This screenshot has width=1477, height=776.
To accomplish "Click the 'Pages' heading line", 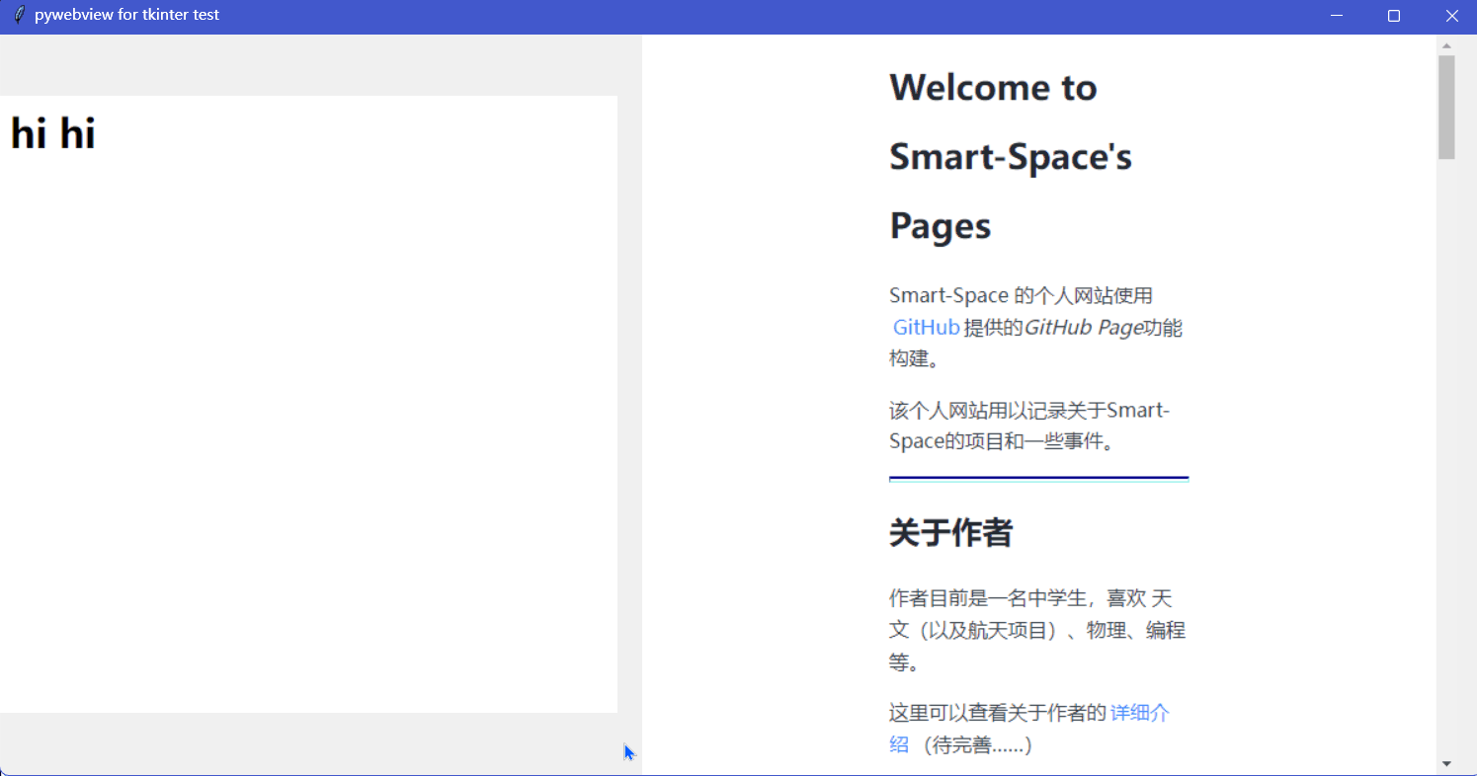I will click(x=941, y=226).
